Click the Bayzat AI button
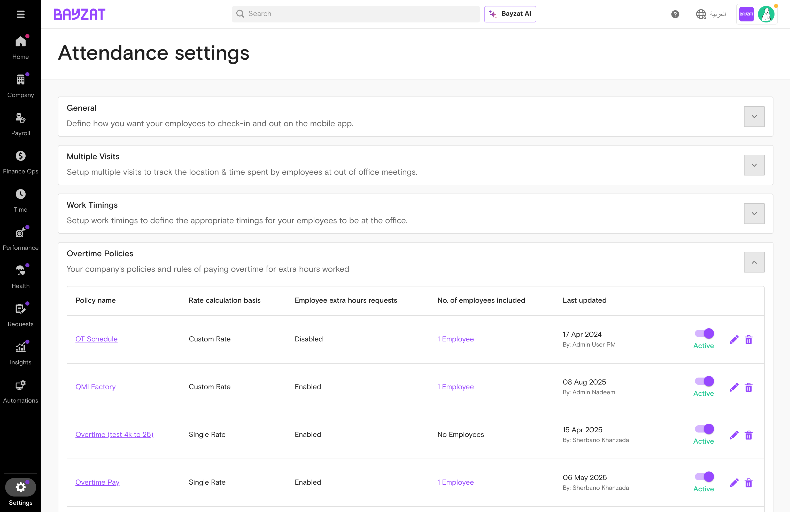Screen dimensions: 790x512 point(510,14)
